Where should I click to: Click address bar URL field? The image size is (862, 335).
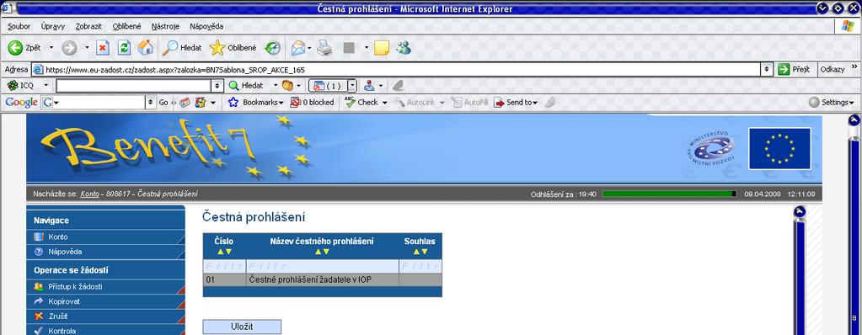396,70
